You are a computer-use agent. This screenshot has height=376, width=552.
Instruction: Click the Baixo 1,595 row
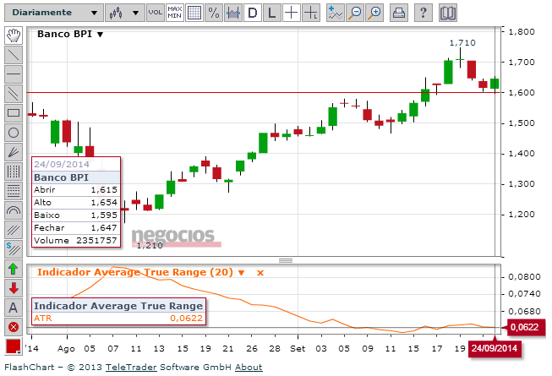coord(76,215)
